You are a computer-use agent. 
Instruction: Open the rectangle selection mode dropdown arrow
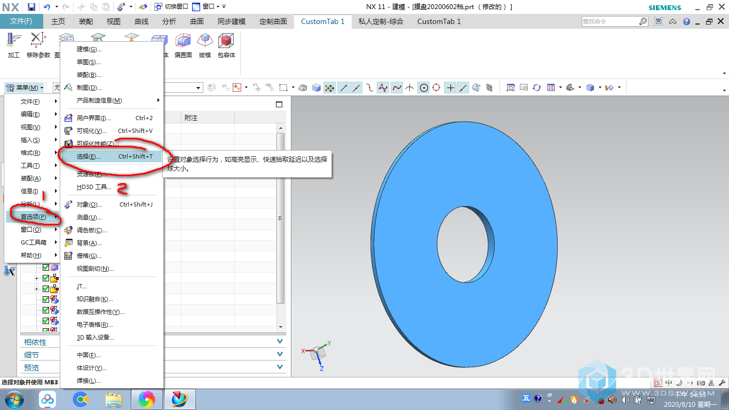click(x=293, y=88)
